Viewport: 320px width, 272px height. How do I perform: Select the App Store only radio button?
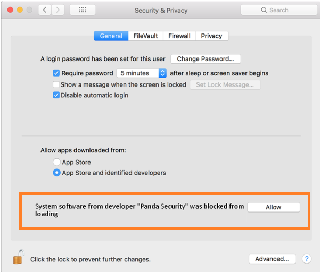point(56,162)
